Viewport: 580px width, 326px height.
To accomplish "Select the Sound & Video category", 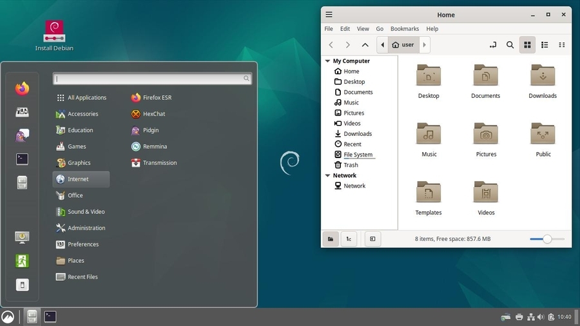I will pyautogui.click(x=81, y=211).
